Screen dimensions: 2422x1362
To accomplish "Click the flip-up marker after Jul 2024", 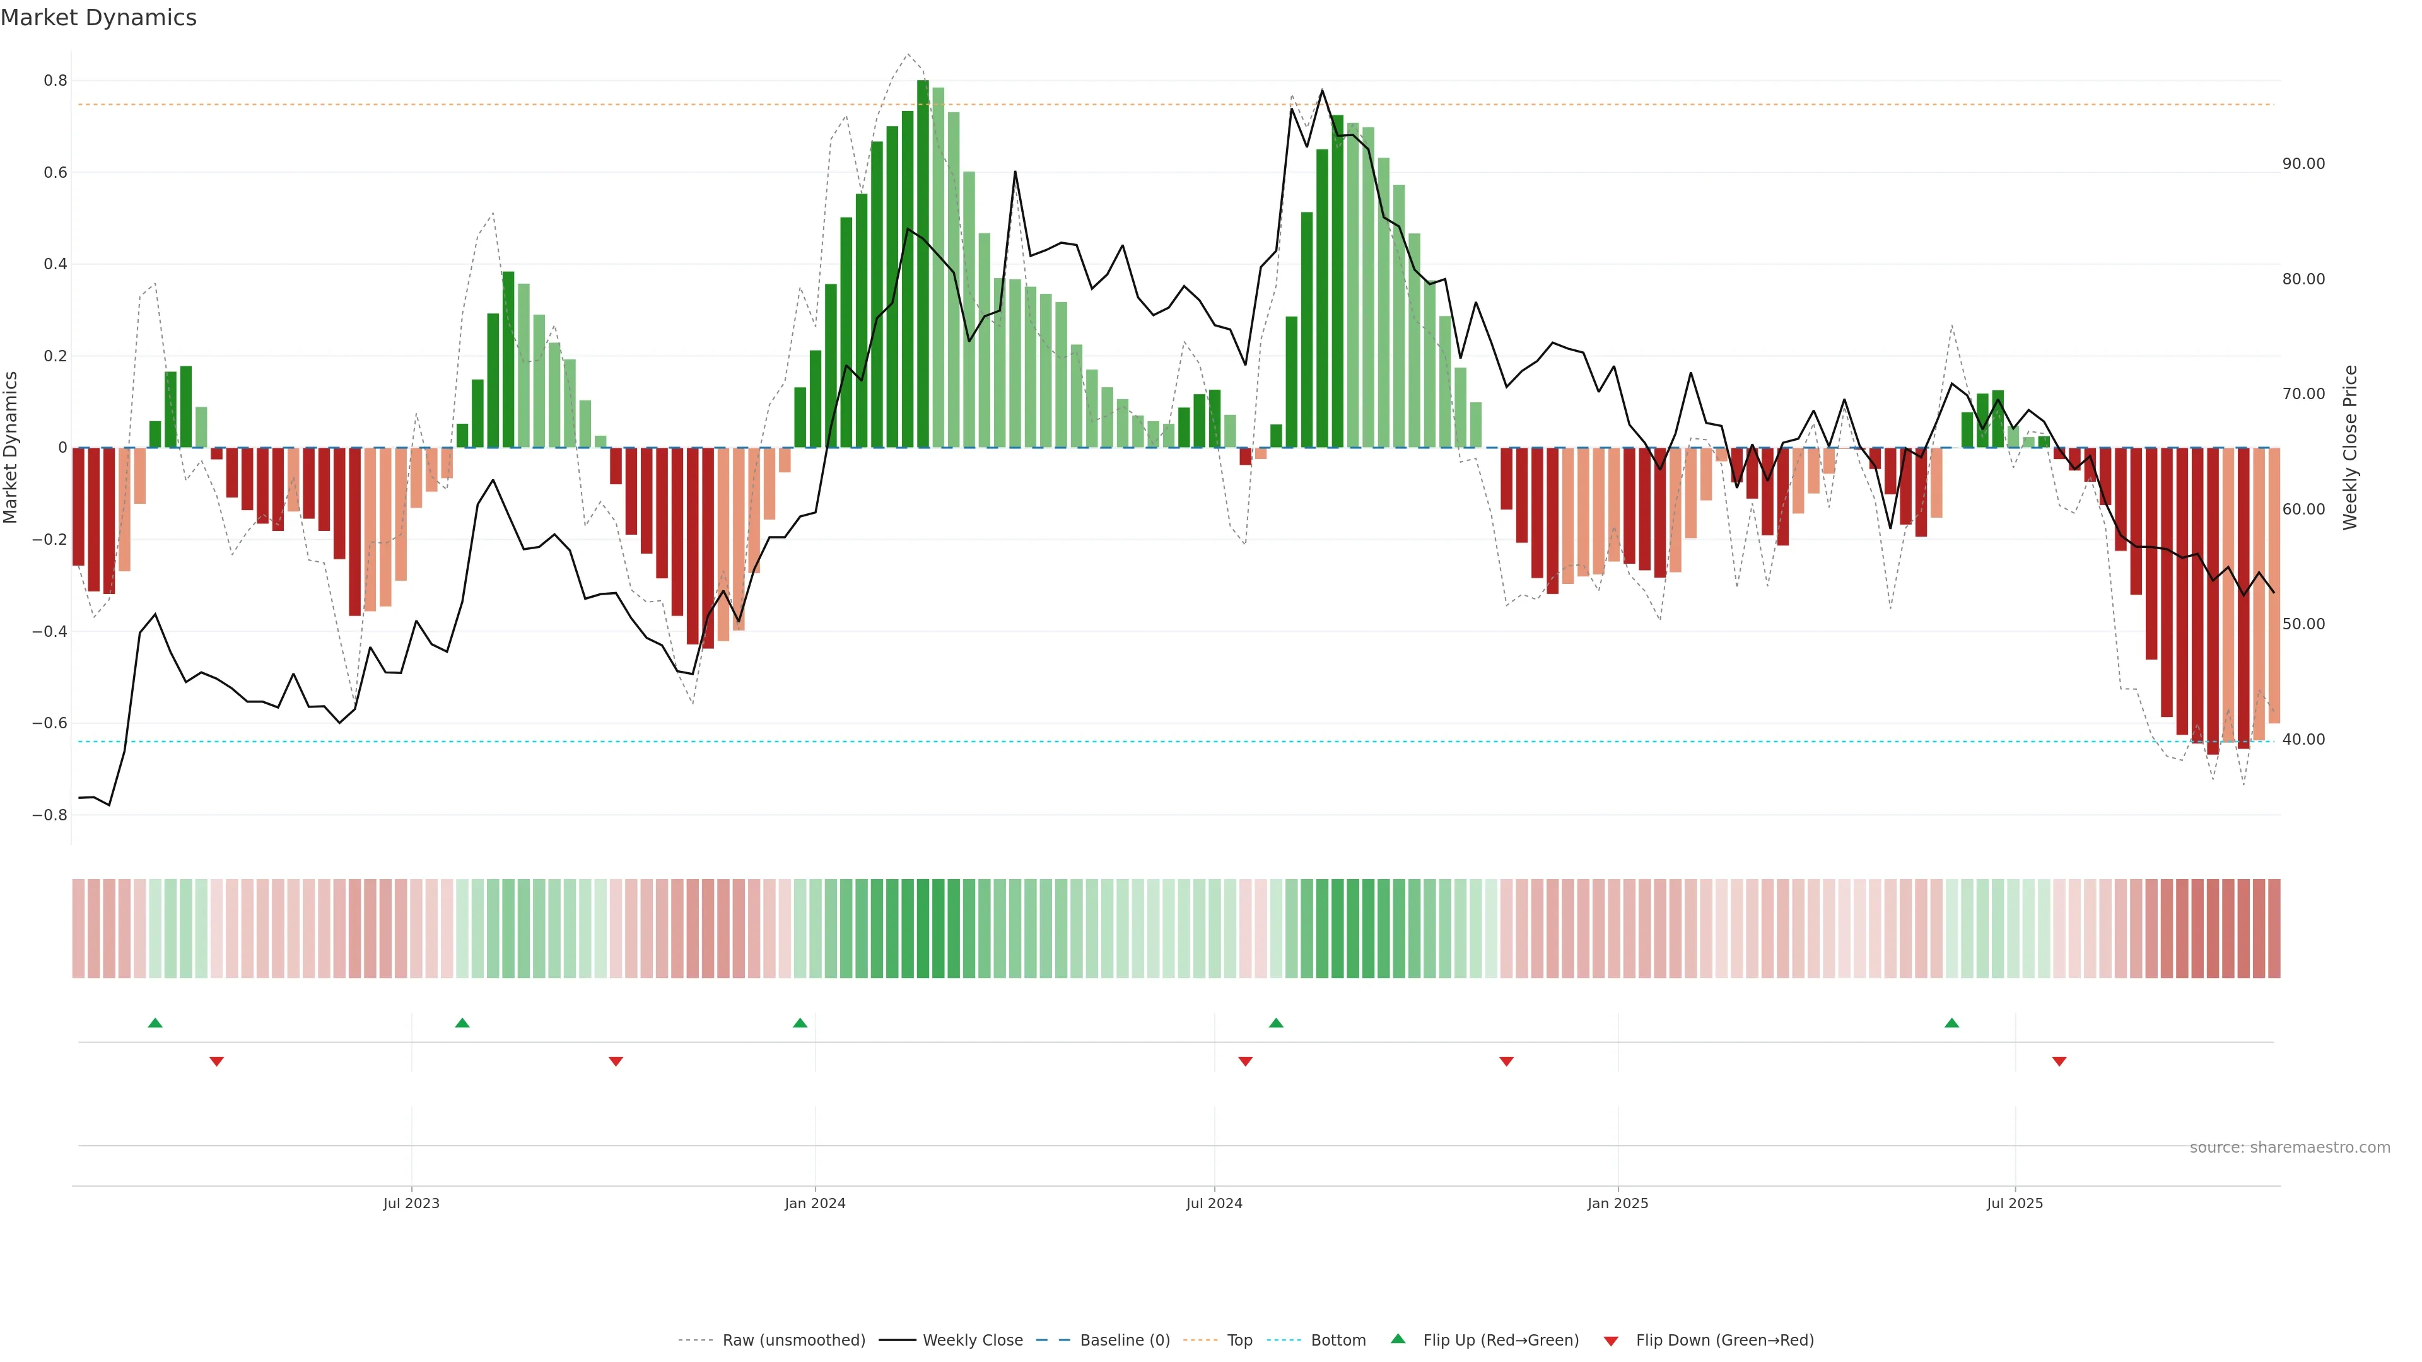I will coord(1276,1023).
